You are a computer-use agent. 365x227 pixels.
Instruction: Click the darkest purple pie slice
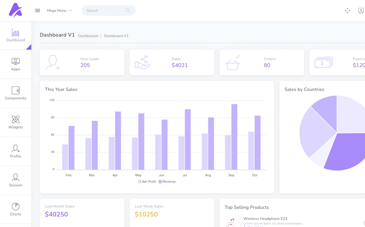(x=346, y=151)
